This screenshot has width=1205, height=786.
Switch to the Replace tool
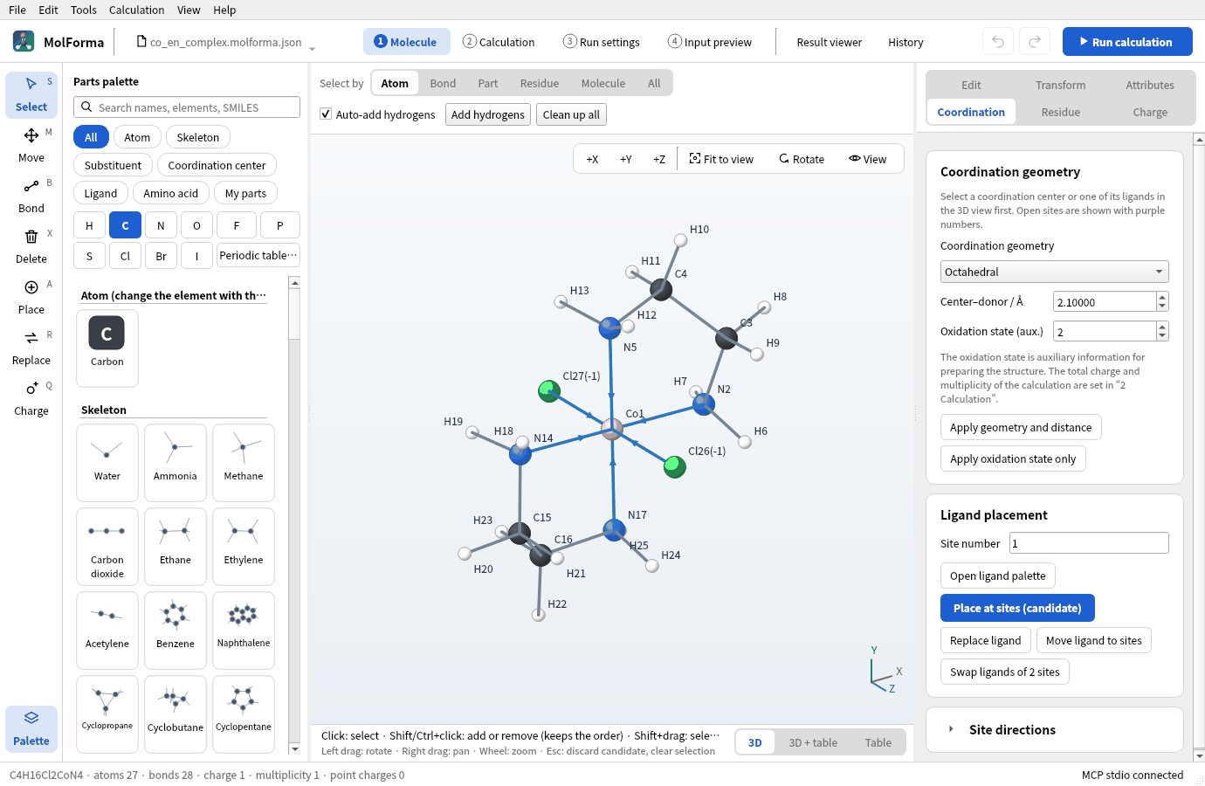pyautogui.click(x=31, y=348)
